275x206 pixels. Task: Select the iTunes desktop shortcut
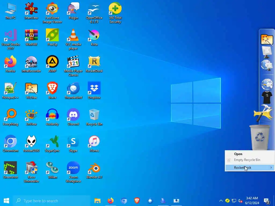[x=94, y=144]
